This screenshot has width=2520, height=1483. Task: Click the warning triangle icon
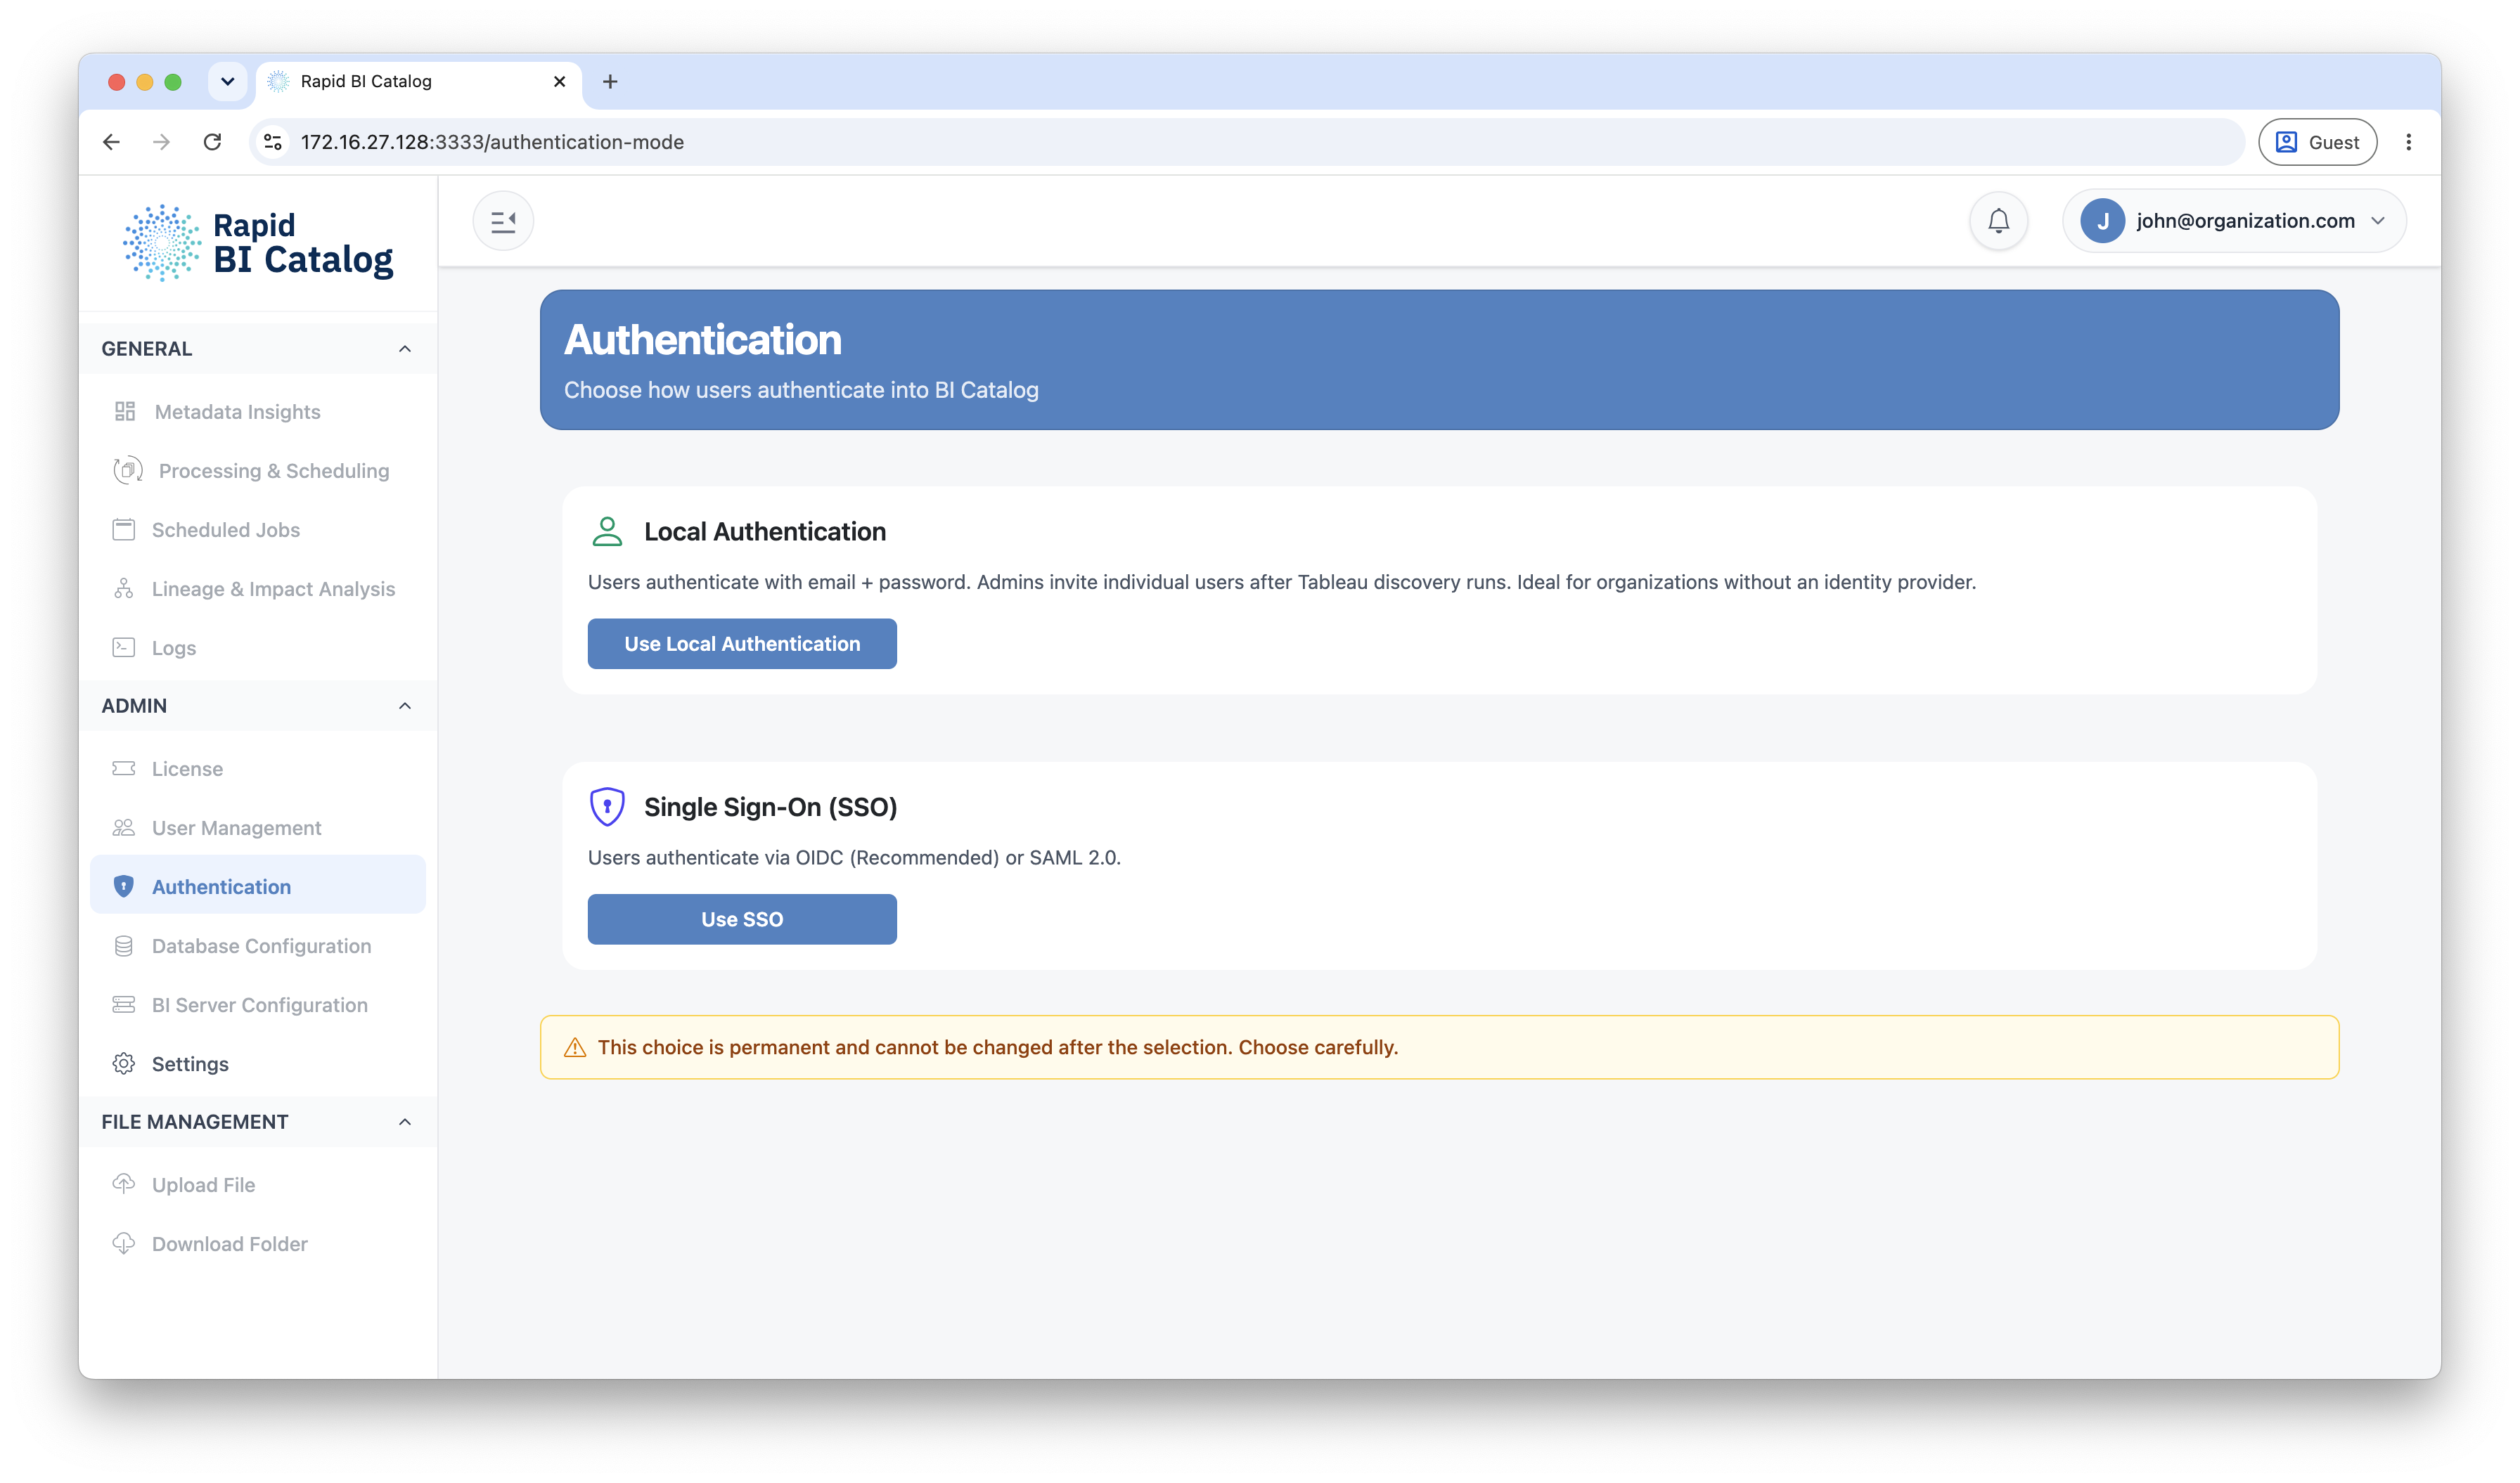(x=575, y=1047)
